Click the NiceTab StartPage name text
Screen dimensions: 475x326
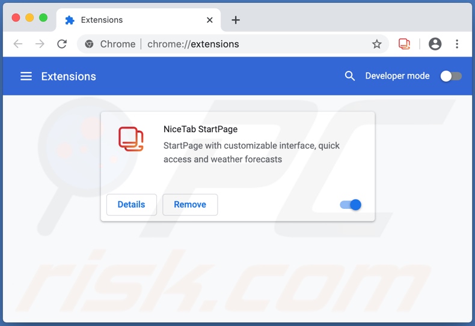(201, 129)
